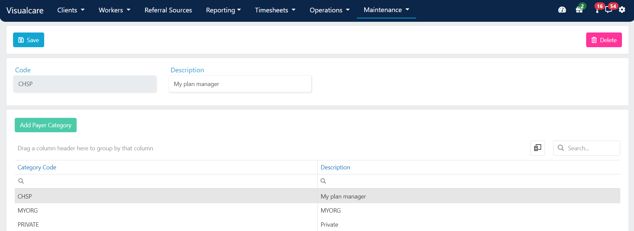
Task: Click the column chooser icon
Action: (x=538, y=148)
